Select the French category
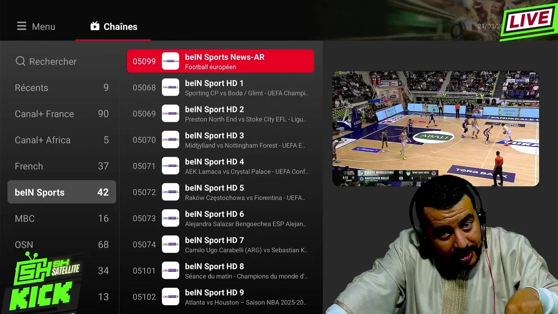The image size is (558, 314). tap(62, 166)
